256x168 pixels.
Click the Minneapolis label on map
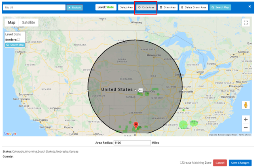coord(154,55)
